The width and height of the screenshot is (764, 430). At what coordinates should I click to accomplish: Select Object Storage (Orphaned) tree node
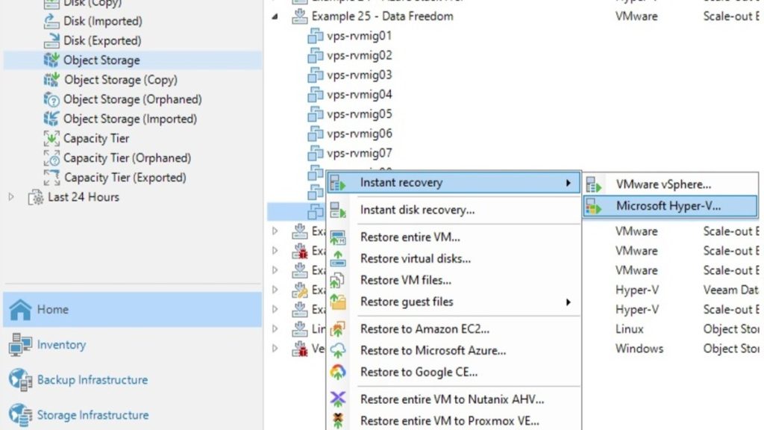click(x=133, y=99)
